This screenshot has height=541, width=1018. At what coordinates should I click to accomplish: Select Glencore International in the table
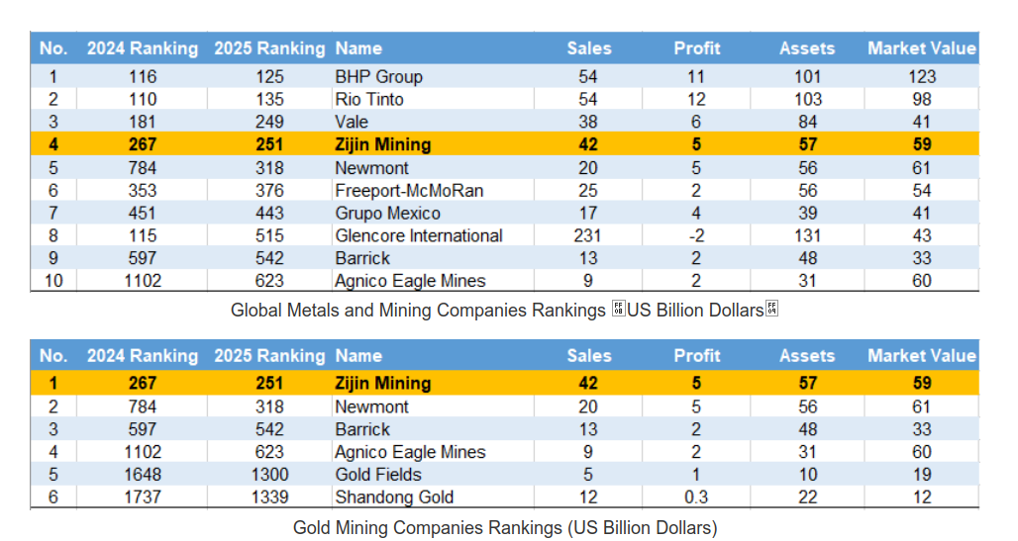tap(419, 235)
